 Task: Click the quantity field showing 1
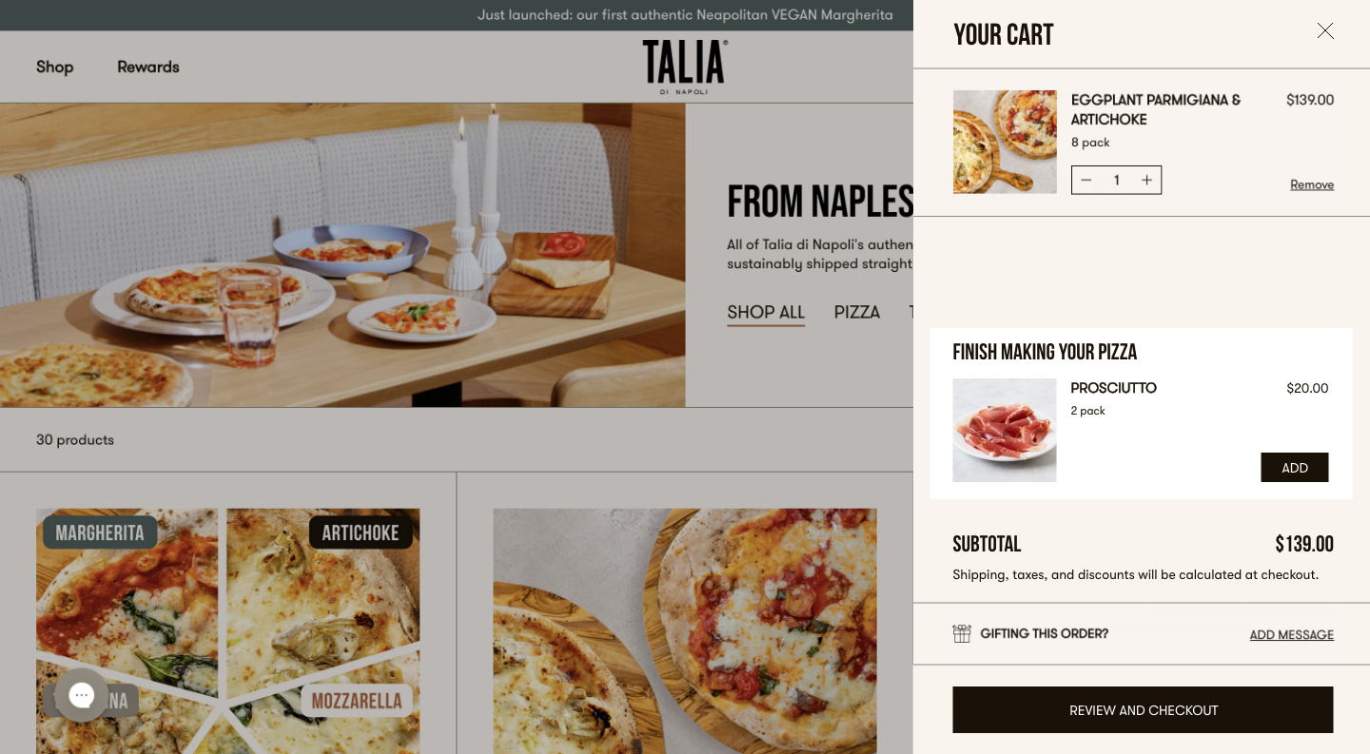(1116, 180)
